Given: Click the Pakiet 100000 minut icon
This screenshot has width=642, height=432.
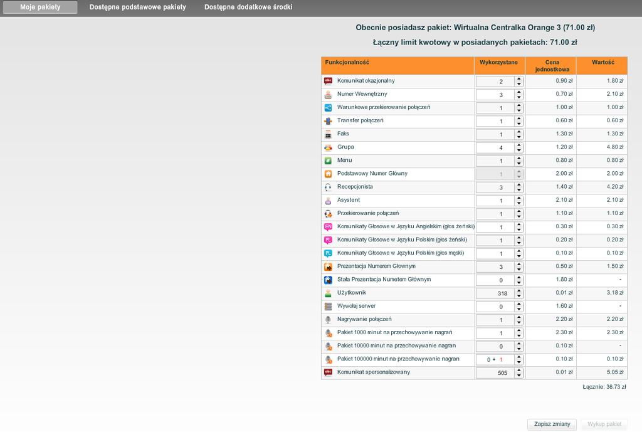Looking at the screenshot, I should (x=328, y=359).
